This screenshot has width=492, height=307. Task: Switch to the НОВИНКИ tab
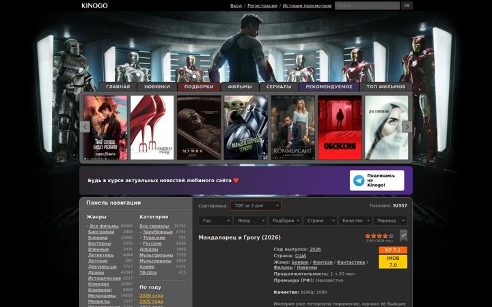(157, 87)
